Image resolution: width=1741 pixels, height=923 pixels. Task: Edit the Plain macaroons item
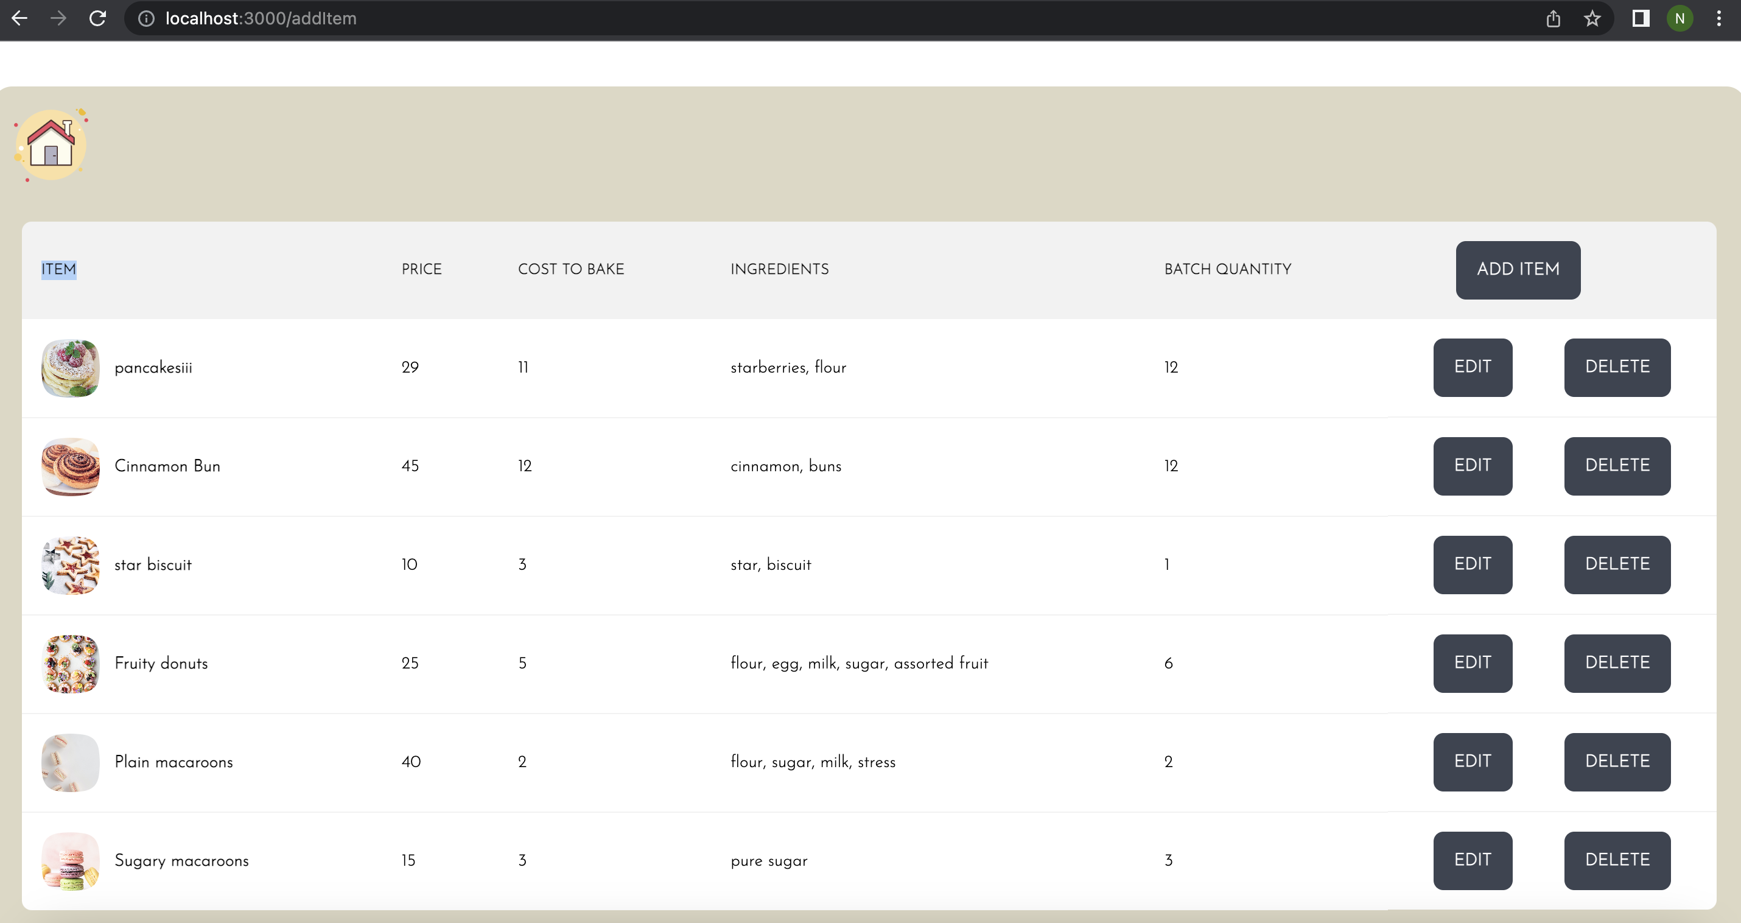click(1473, 762)
